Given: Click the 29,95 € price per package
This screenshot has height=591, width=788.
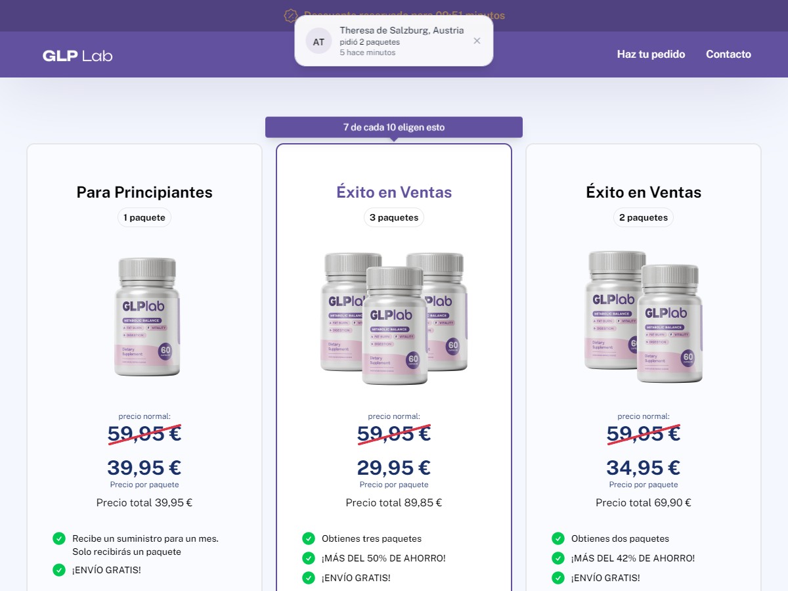Looking at the screenshot, I should 394,468.
